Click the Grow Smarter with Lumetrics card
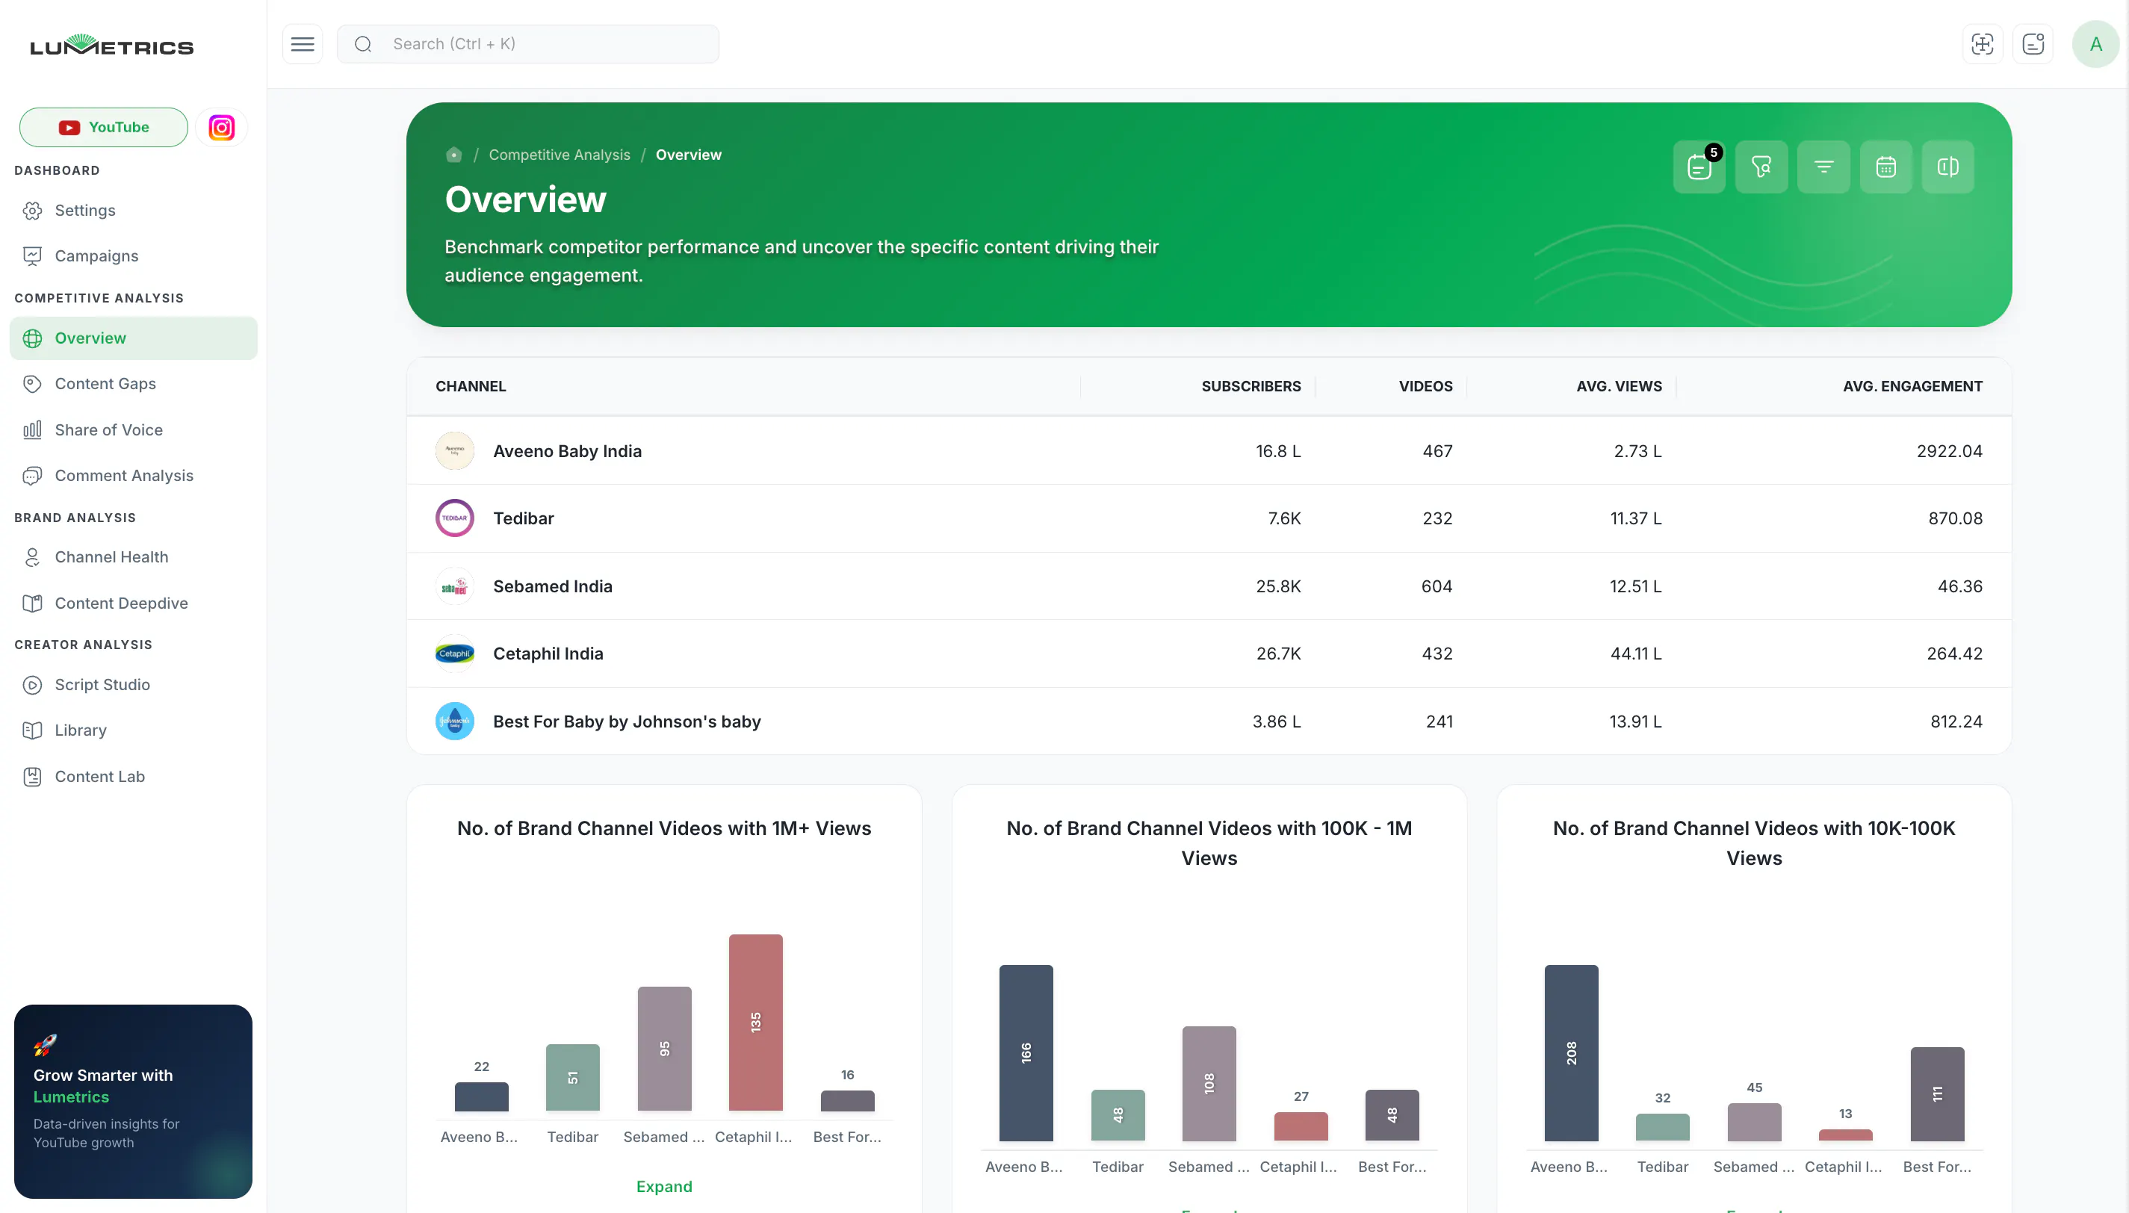2129x1213 pixels. (x=133, y=1102)
